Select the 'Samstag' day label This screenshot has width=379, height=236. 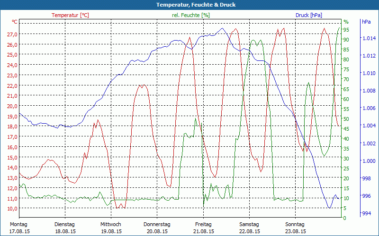click(x=249, y=225)
